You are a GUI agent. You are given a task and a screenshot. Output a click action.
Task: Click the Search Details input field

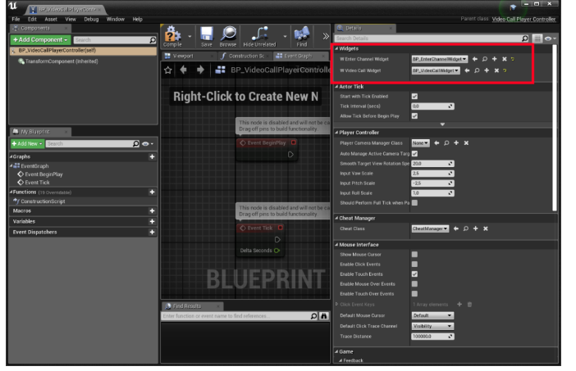428,38
